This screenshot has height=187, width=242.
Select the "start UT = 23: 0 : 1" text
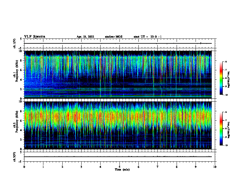coord(148,37)
